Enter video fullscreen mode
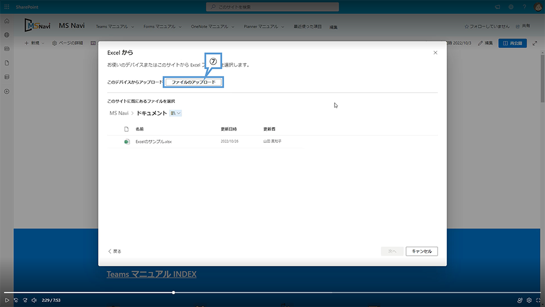545x307 pixels. pos(538,300)
